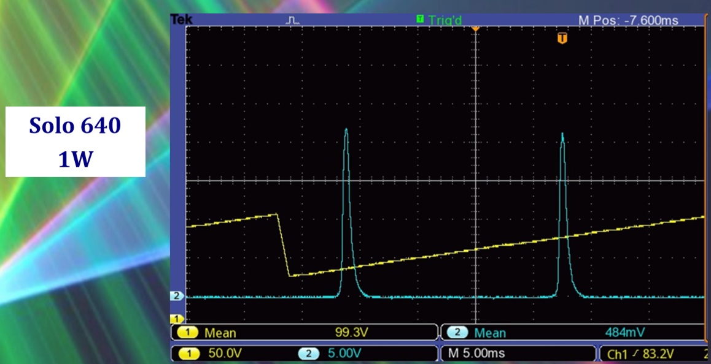Click the yellow ramp's falling edge
Viewport: 711px width, 364px height.
click(283, 245)
